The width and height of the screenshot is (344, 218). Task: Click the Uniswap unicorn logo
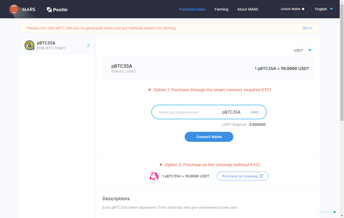click(x=154, y=176)
